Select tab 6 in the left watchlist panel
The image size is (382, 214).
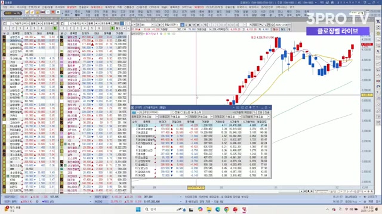pos(42,28)
